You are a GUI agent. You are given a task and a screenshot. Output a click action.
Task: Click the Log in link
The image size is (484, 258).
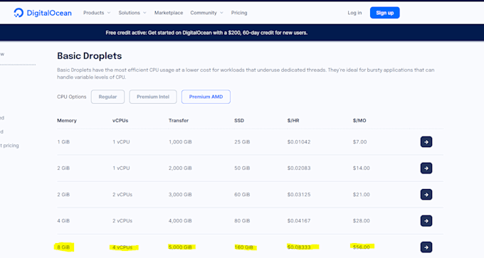click(354, 13)
